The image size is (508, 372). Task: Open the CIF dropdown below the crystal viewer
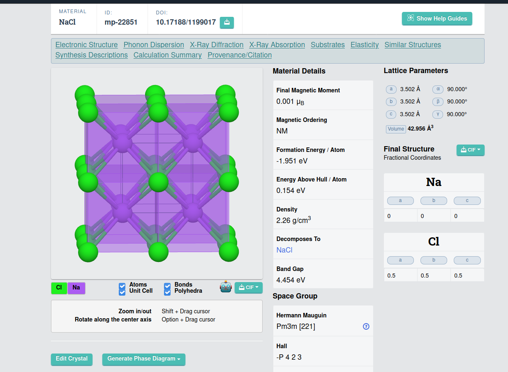point(249,287)
